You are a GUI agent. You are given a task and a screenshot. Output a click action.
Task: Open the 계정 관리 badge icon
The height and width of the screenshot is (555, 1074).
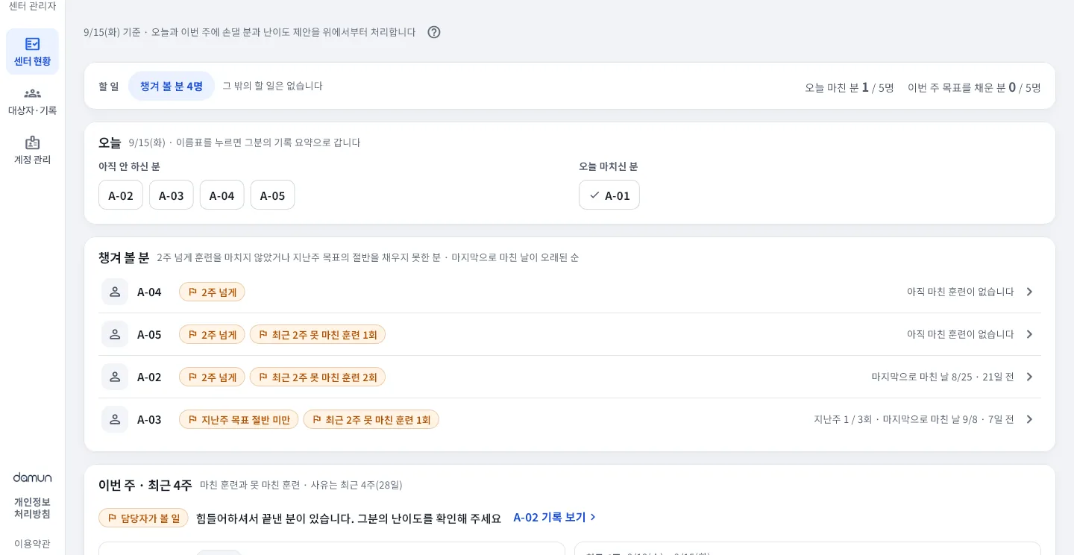(32, 142)
